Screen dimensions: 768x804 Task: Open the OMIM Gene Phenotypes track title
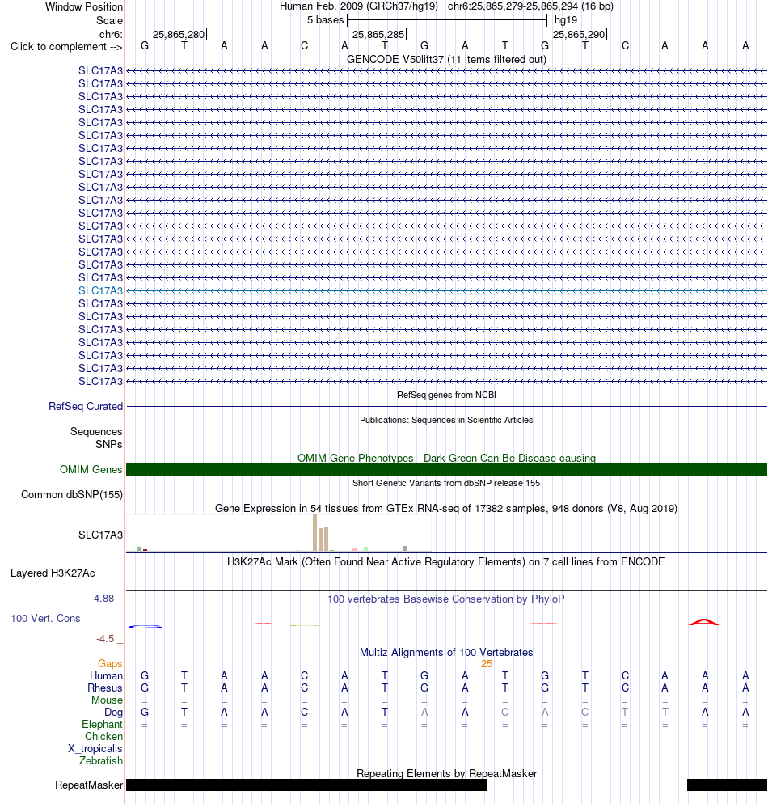point(446,458)
